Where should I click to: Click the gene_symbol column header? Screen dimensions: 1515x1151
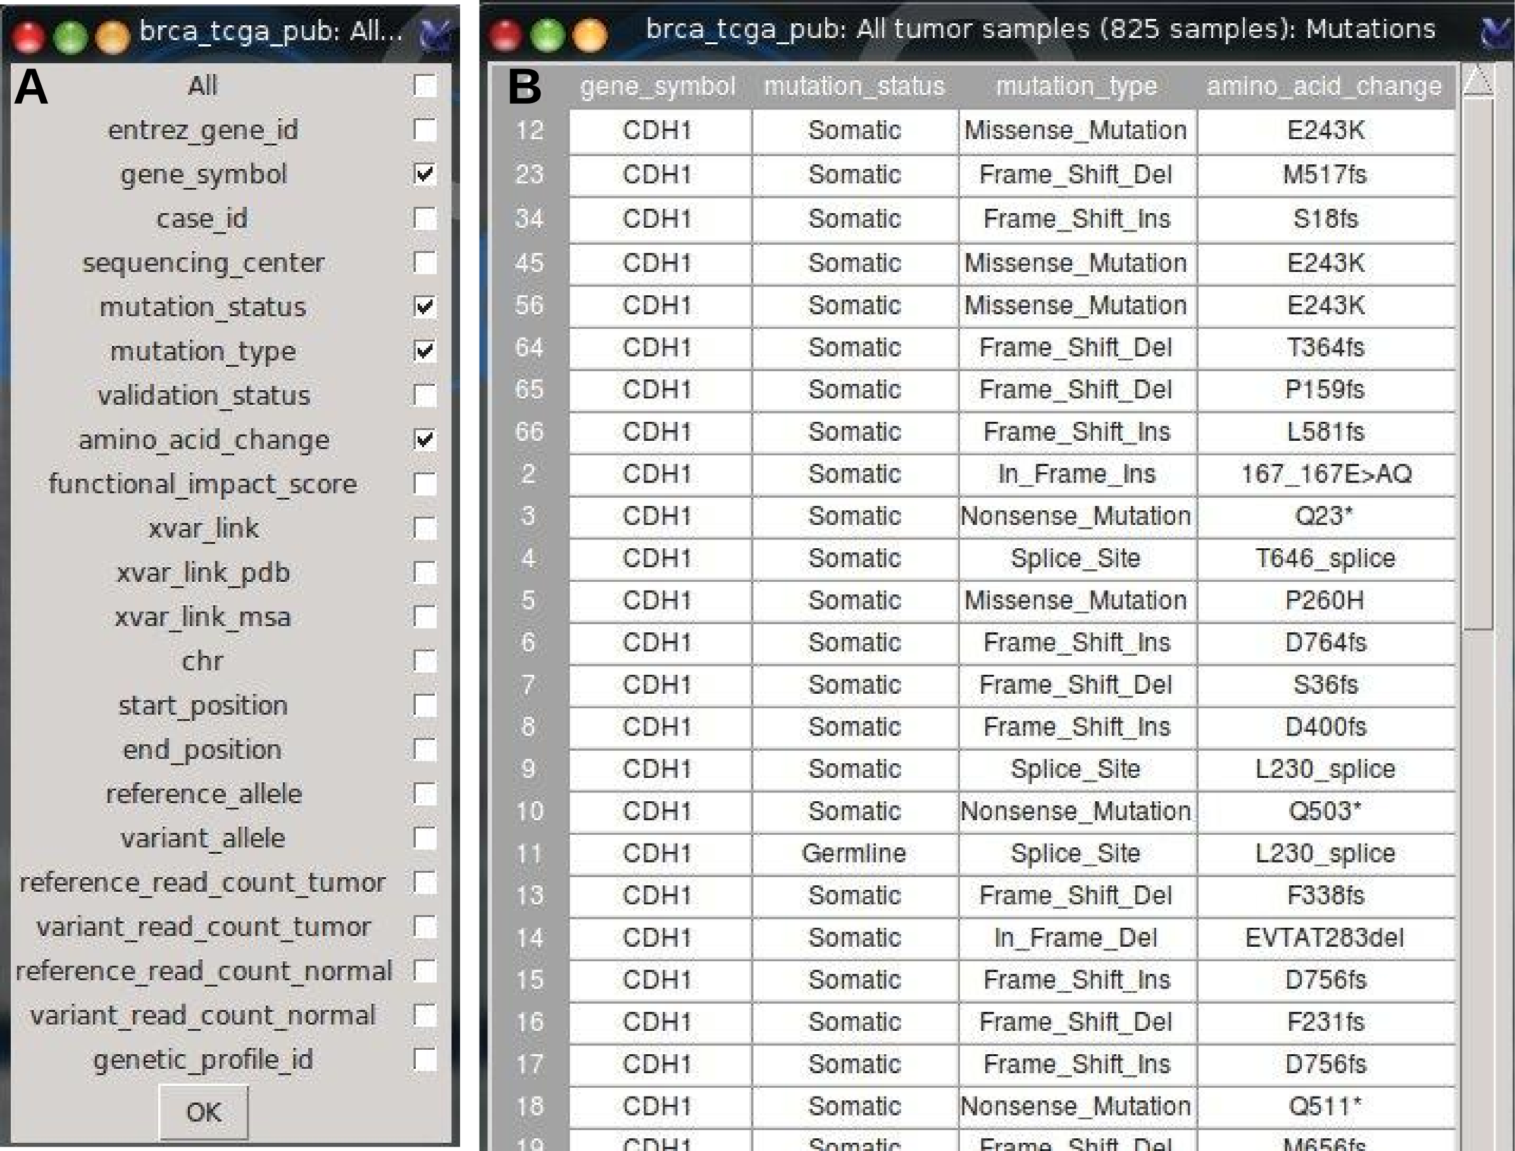(x=658, y=86)
